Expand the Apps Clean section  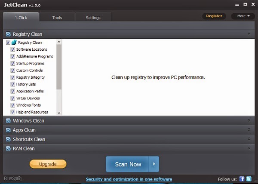pyautogui.click(x=249, y=130)
